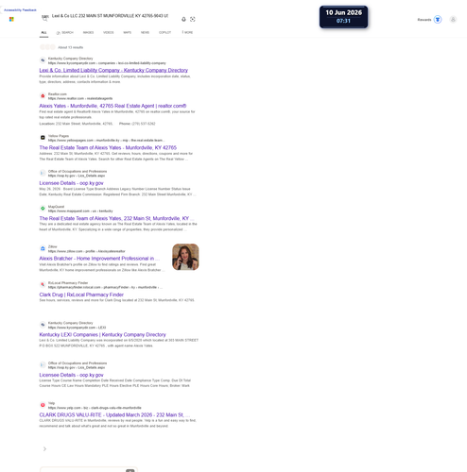Click the search magnifier icon

(44, 19)
